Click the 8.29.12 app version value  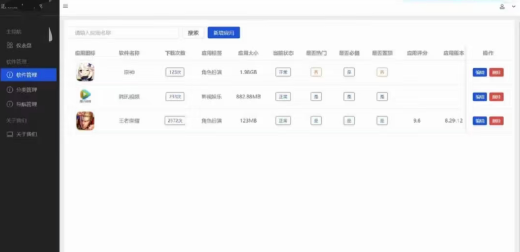click(x=453, y=121)
